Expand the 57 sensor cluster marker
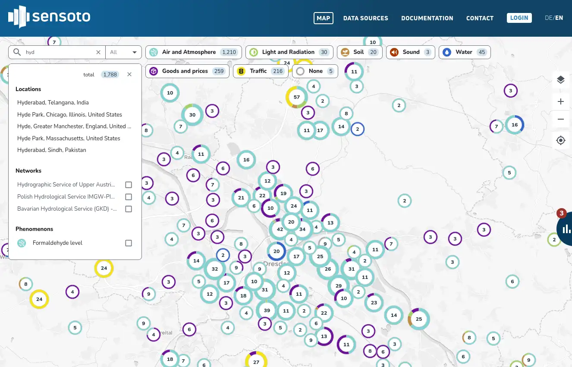Image resolution: width=572 pixels, height=367 pixels. point(296,97)
